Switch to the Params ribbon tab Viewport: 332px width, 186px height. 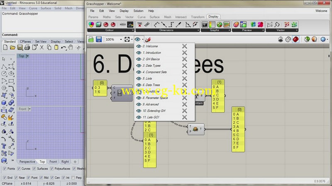93,17
